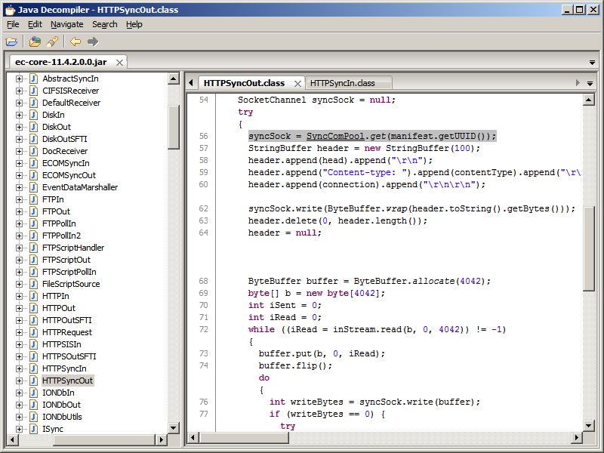This screenshot has height=453, width=604.
Task: Click the Search toolbar icon
Action: click(52, 42)
